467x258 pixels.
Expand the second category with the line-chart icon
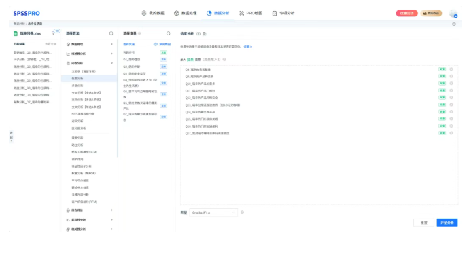click(x=89, y=54)
